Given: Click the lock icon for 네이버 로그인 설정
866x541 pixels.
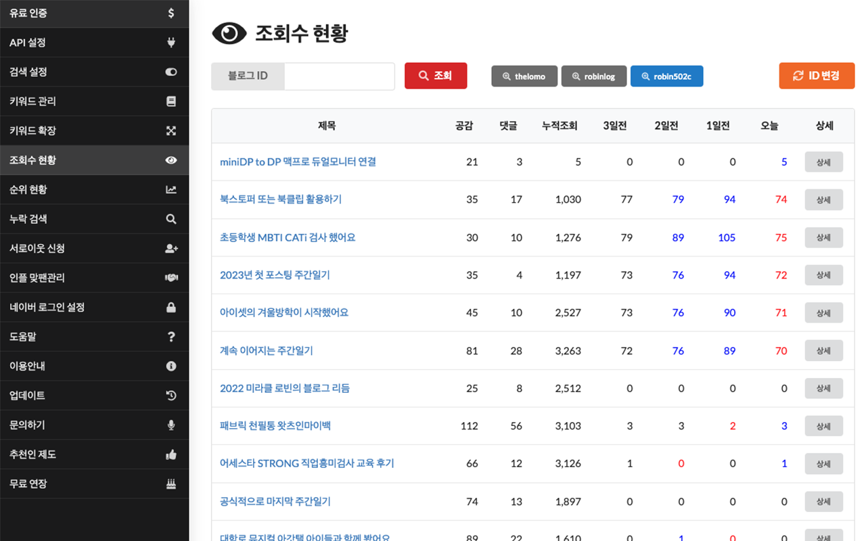Looking at the screenshot, I should point(171,307).
